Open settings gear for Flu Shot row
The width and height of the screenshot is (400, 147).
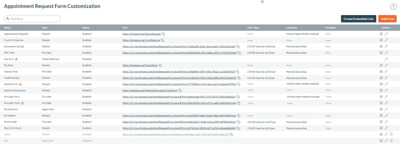[x=381, y=65]
